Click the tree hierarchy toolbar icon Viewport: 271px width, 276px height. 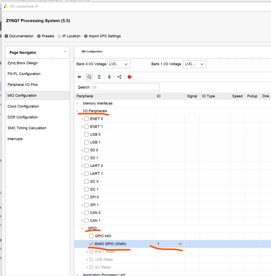click(x=120, y=77)
